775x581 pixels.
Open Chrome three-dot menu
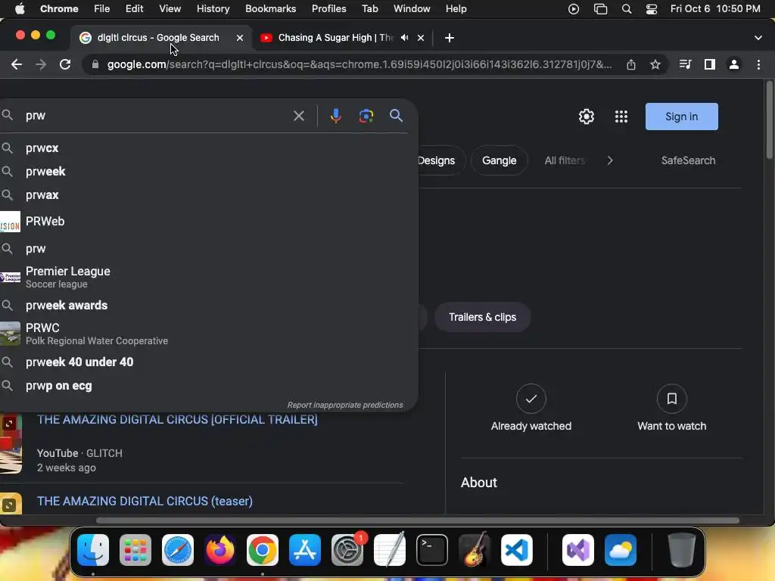(758, 64)
